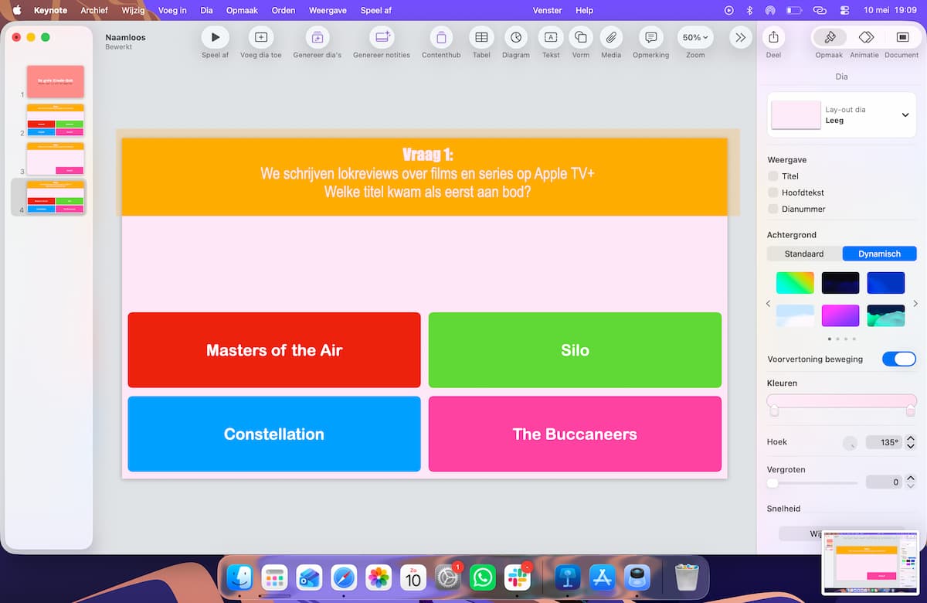Select the Masters of the Air answer box
927x603 pixels.
(x=274, y=350)
